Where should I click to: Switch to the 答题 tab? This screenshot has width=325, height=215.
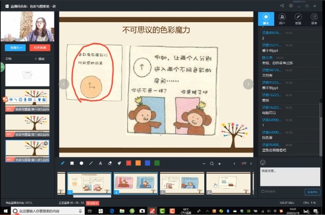pyautogui.click(x=298, y=20)
